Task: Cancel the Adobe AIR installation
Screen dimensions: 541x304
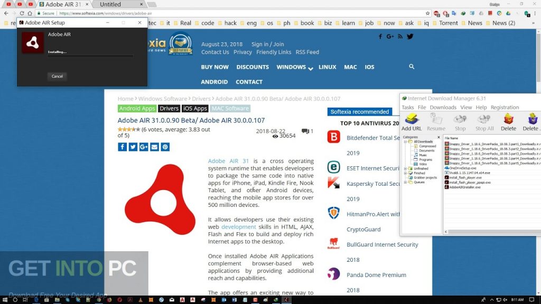Action: [x=57, y=76]
